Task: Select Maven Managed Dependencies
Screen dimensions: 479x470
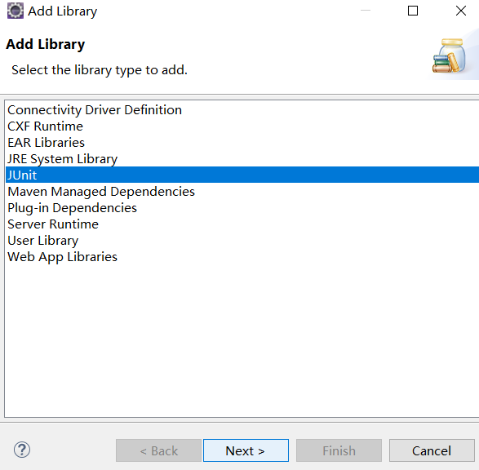Action: click(x=242, y=192)
